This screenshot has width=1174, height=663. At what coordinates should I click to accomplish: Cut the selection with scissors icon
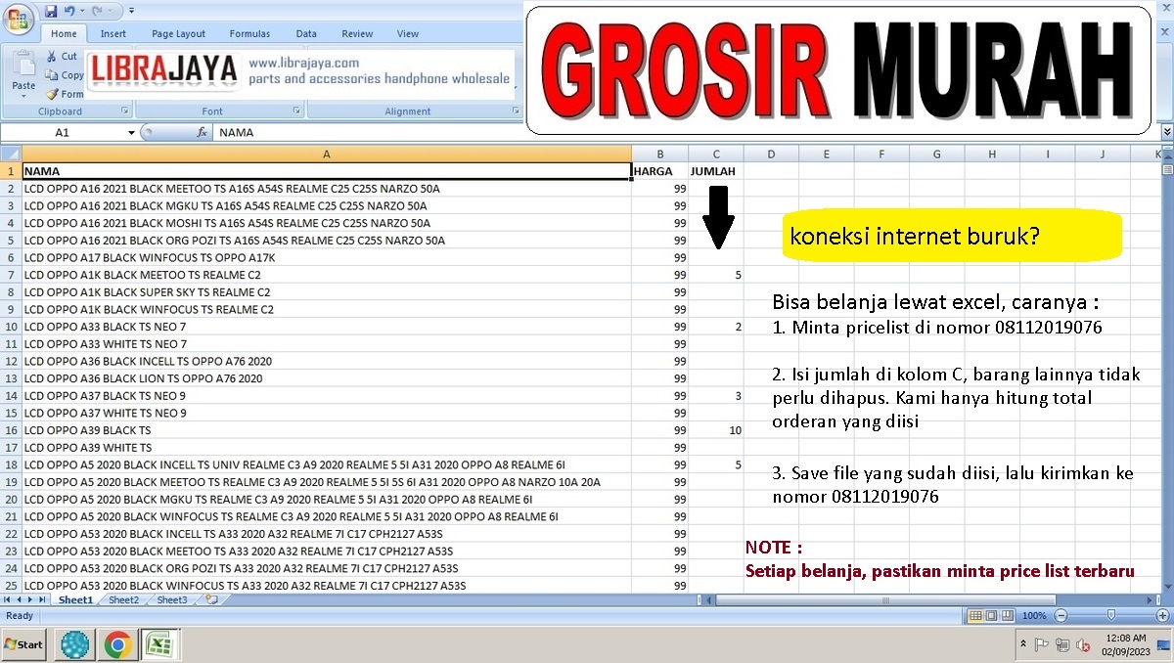point(53,57)
